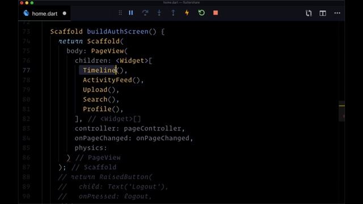Select the home.dart tab
Viewport: 363px width, 204px height.
[44, 14]
